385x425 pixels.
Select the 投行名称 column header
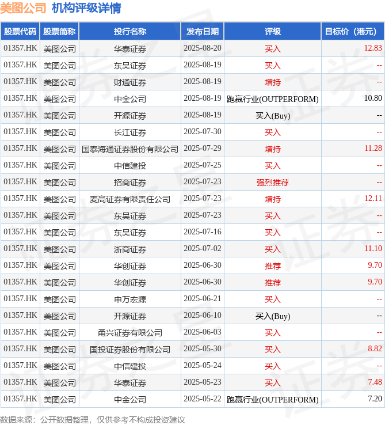pos(130,32)
